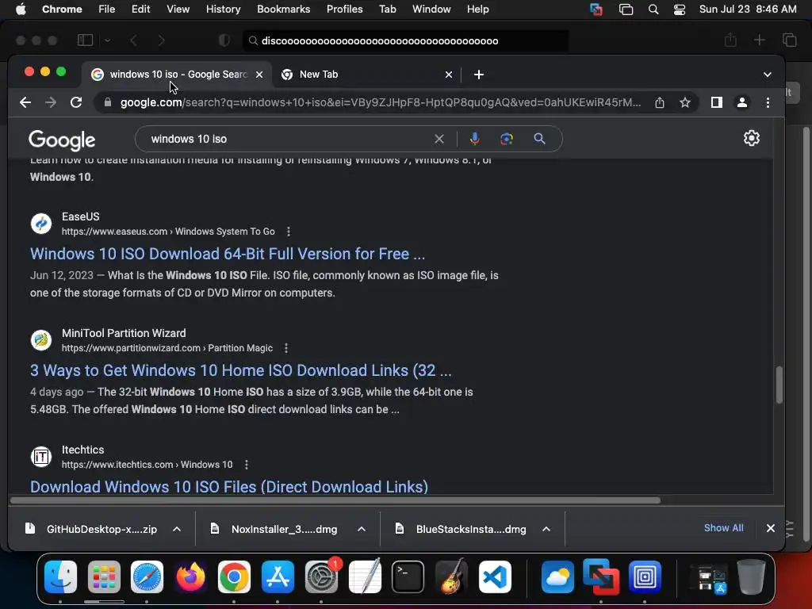
Task: Open Terminal from the Dock
Action: (408, 576)
